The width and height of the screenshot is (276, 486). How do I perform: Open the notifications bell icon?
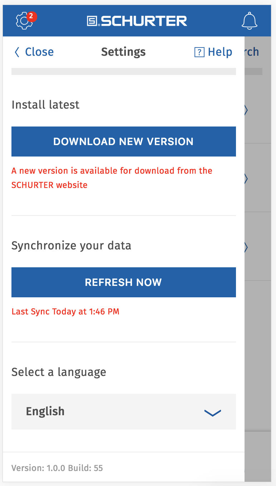[x=250, y=21]
